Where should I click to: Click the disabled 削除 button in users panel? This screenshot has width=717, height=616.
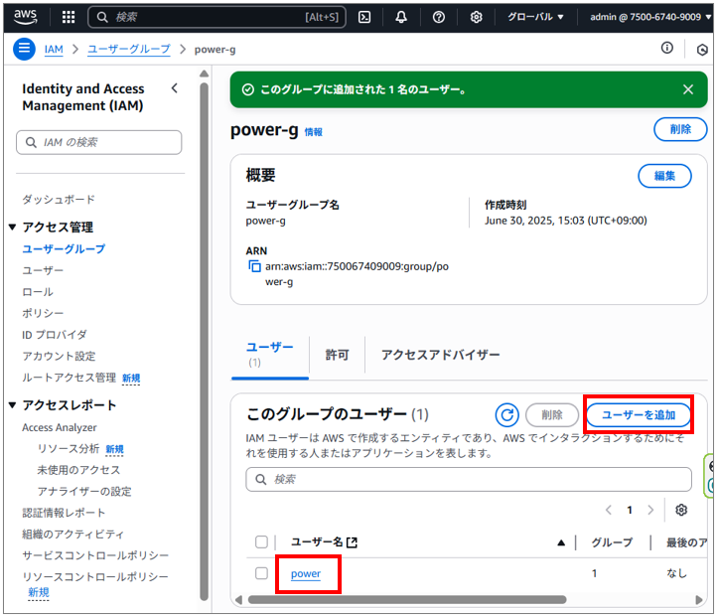coord(552,414)
